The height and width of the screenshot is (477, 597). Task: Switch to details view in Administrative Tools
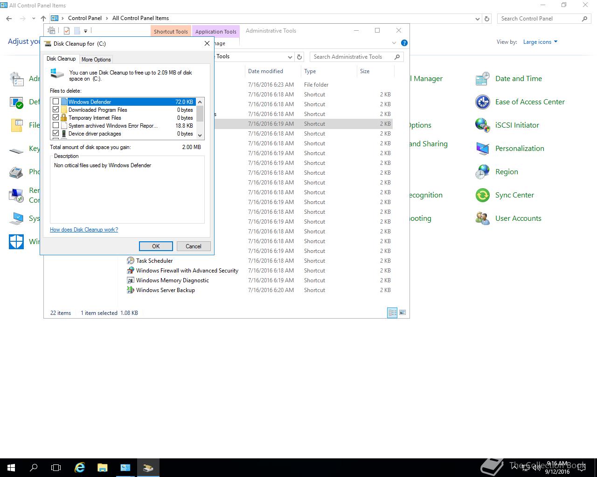pyautogui.click(x=392, y=313)
